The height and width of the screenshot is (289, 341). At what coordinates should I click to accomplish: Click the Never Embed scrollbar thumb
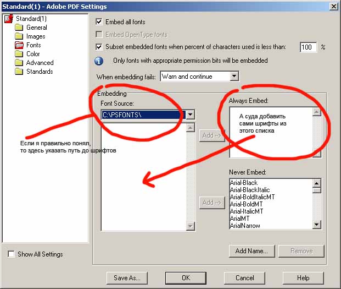(x=317, y=190)
